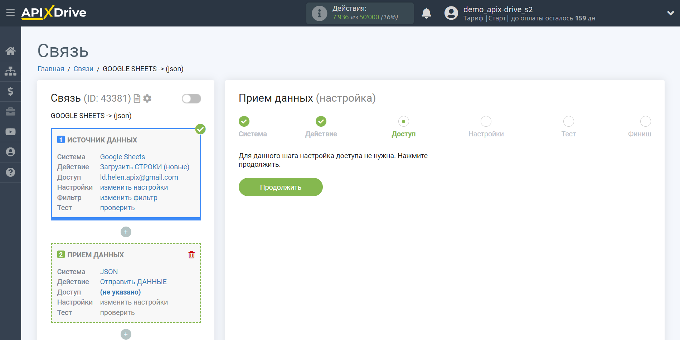This screenshot has width=680, height=340.
Task: Click the Доступ label in the receiver block
Action: click(x=69, y=292)
